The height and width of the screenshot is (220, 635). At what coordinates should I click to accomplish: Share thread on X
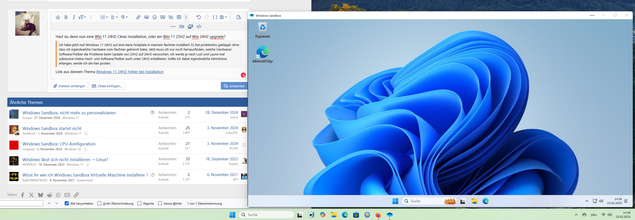tap(31, 195)
